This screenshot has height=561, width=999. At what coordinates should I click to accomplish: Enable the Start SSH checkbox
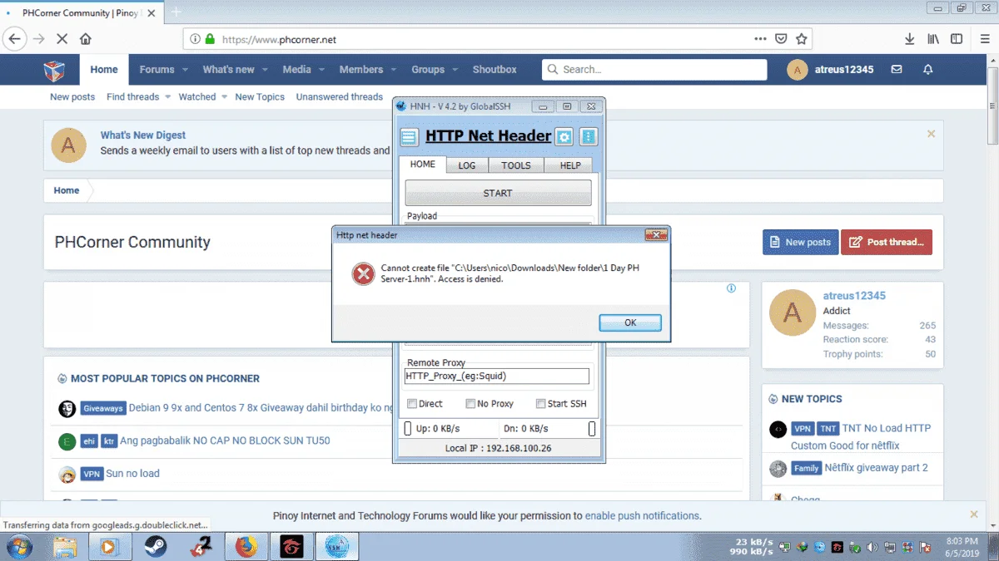click(x=541, y=404)
